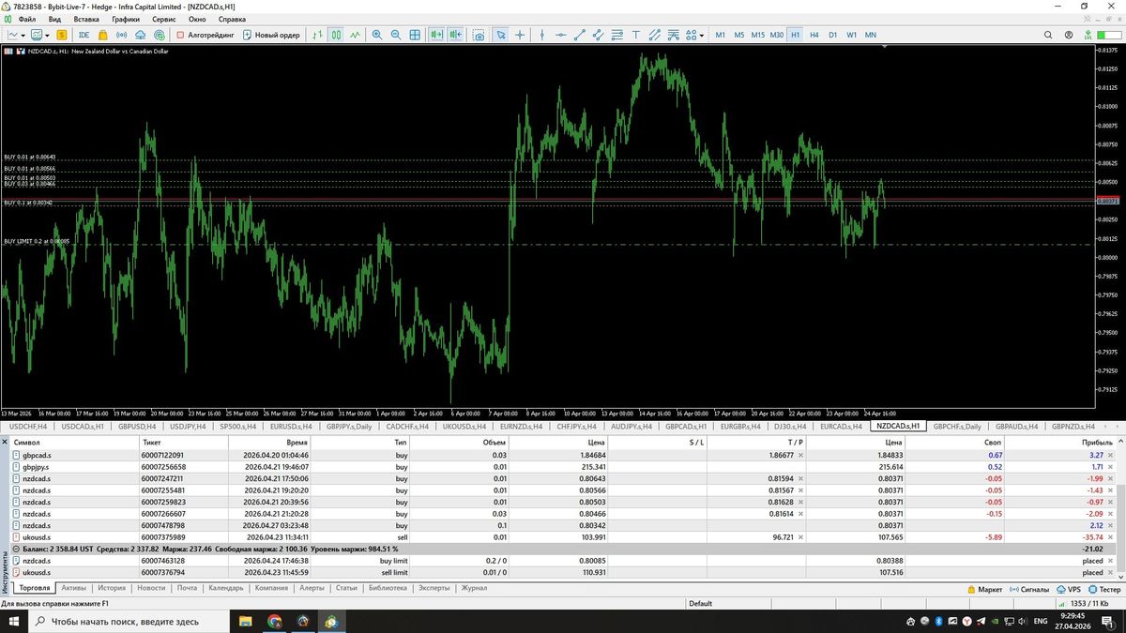Zoom in the chart with magnifier plus
Image resolution: width=1126 pixels, height=633 pixels.
coord(377,35)
